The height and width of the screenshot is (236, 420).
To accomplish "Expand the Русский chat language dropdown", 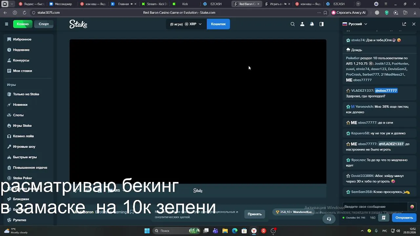I will pyautogui.click(x=355, y=24).
